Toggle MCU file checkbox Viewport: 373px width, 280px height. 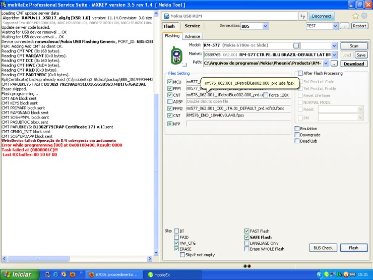(x=169, y=82)
